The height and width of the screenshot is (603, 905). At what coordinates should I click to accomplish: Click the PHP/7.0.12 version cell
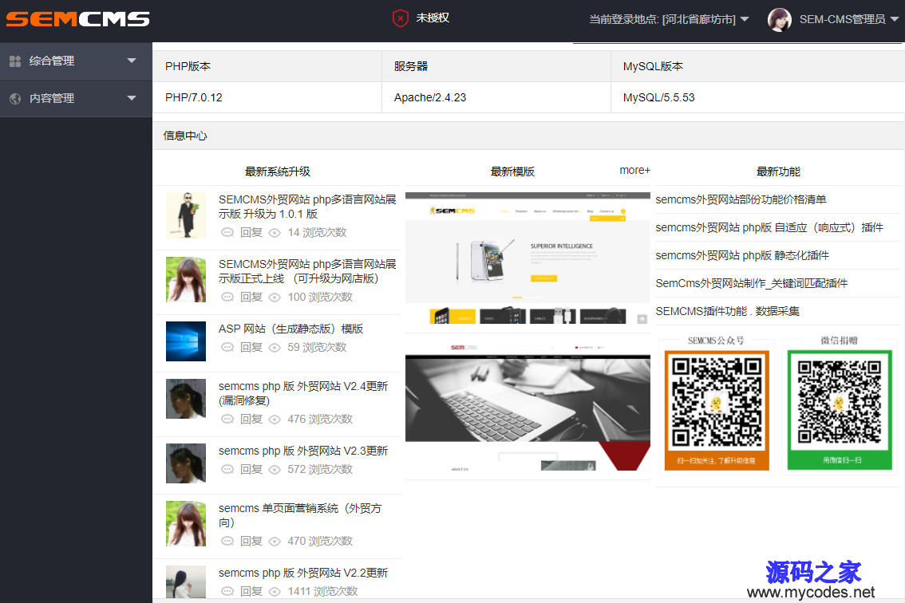pyautogui.click(x=267, y=97)
